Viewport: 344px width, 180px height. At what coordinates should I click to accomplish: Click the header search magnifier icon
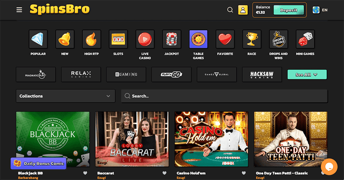[x=230, y=10]
